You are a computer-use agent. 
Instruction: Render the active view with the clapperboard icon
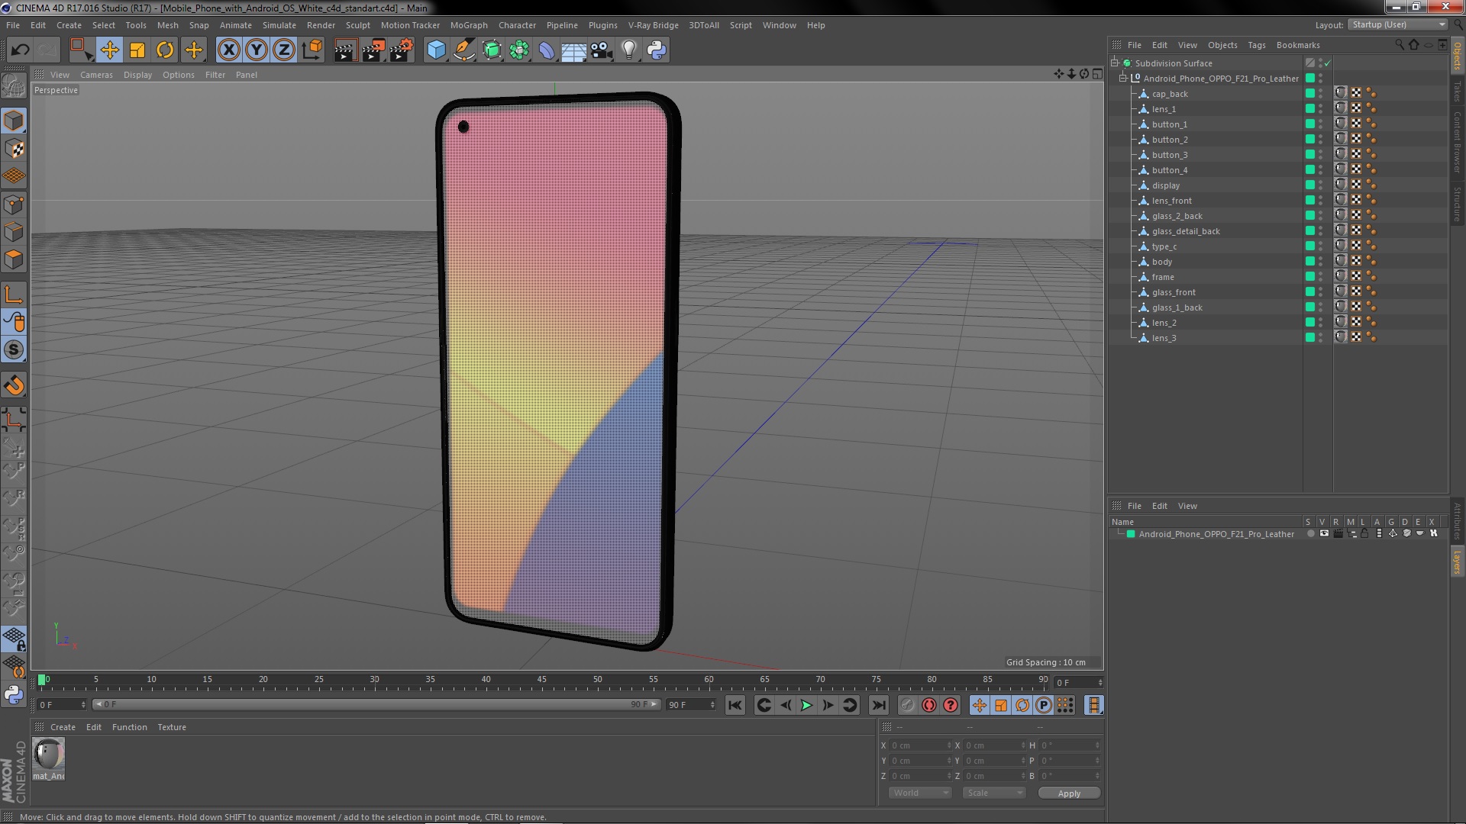pyautogui.click(x=345, y=50)
